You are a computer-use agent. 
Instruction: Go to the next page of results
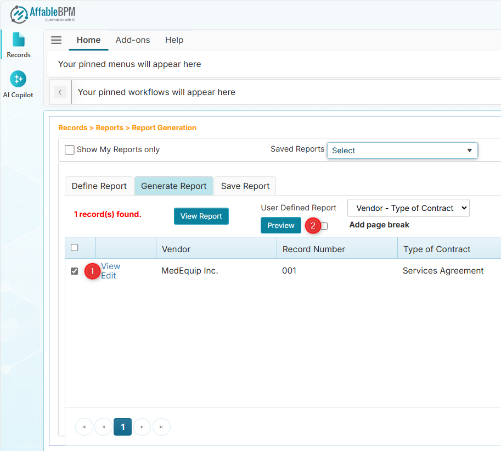tap(142, 427)
